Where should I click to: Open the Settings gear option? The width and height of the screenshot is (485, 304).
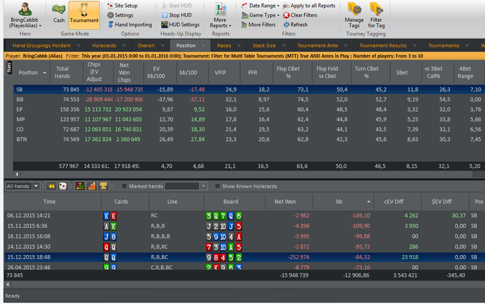pyautogui.click(x=121, y=15)
